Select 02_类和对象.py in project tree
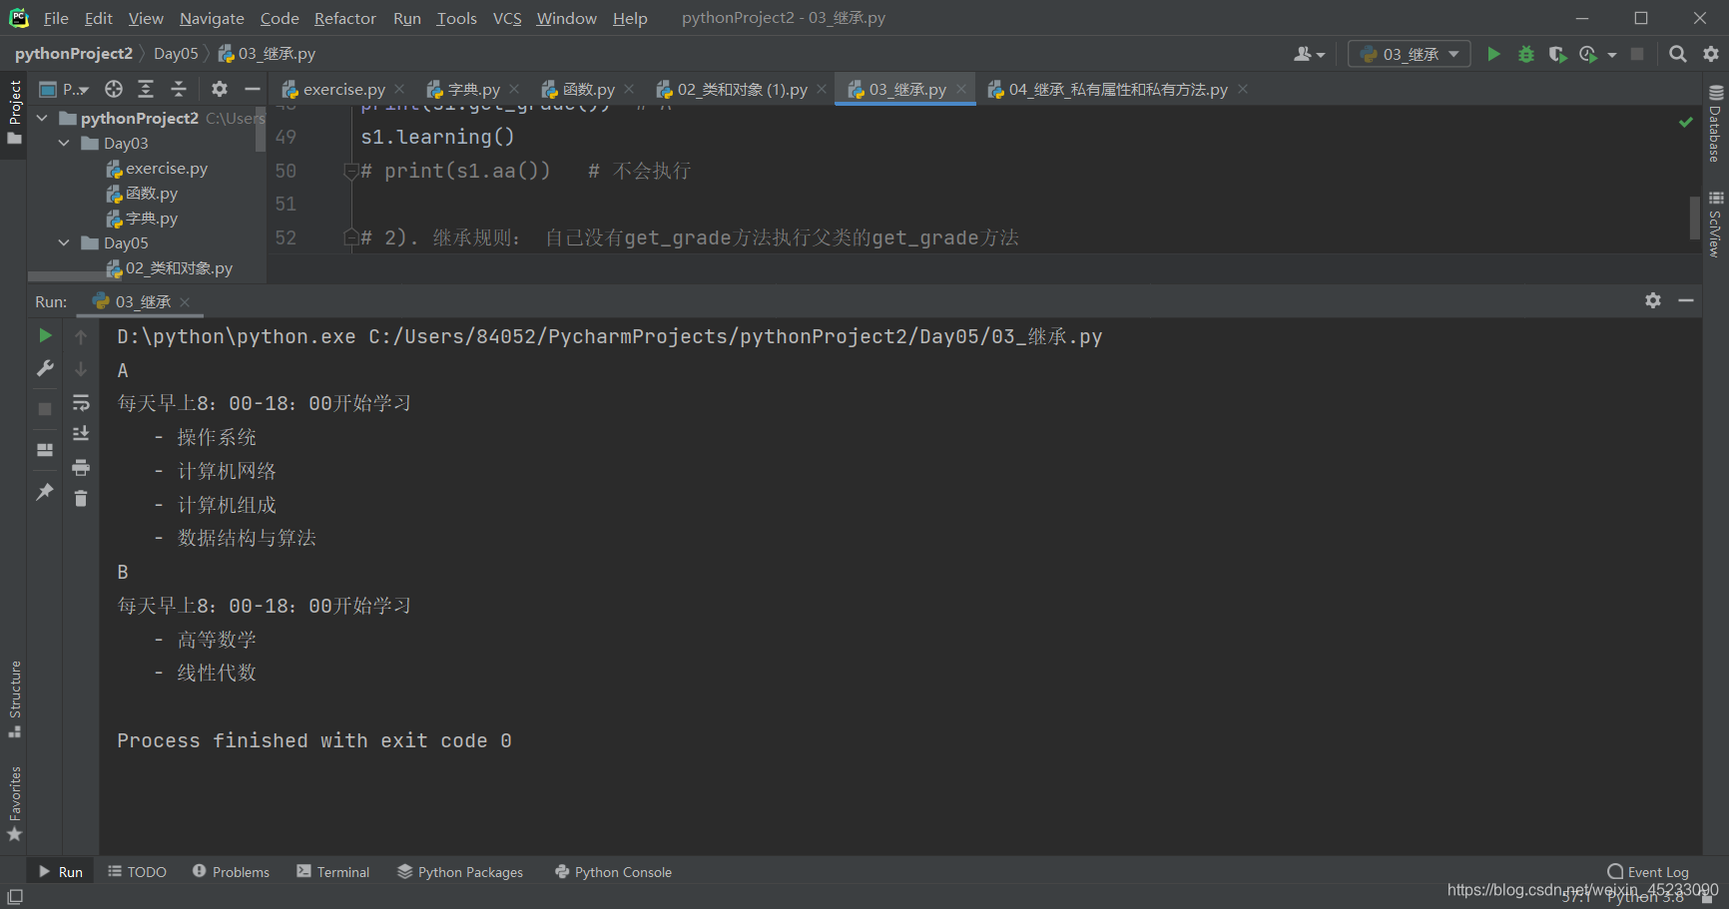The width and height of the screenshot is (1729, 909). coord(169,267)
